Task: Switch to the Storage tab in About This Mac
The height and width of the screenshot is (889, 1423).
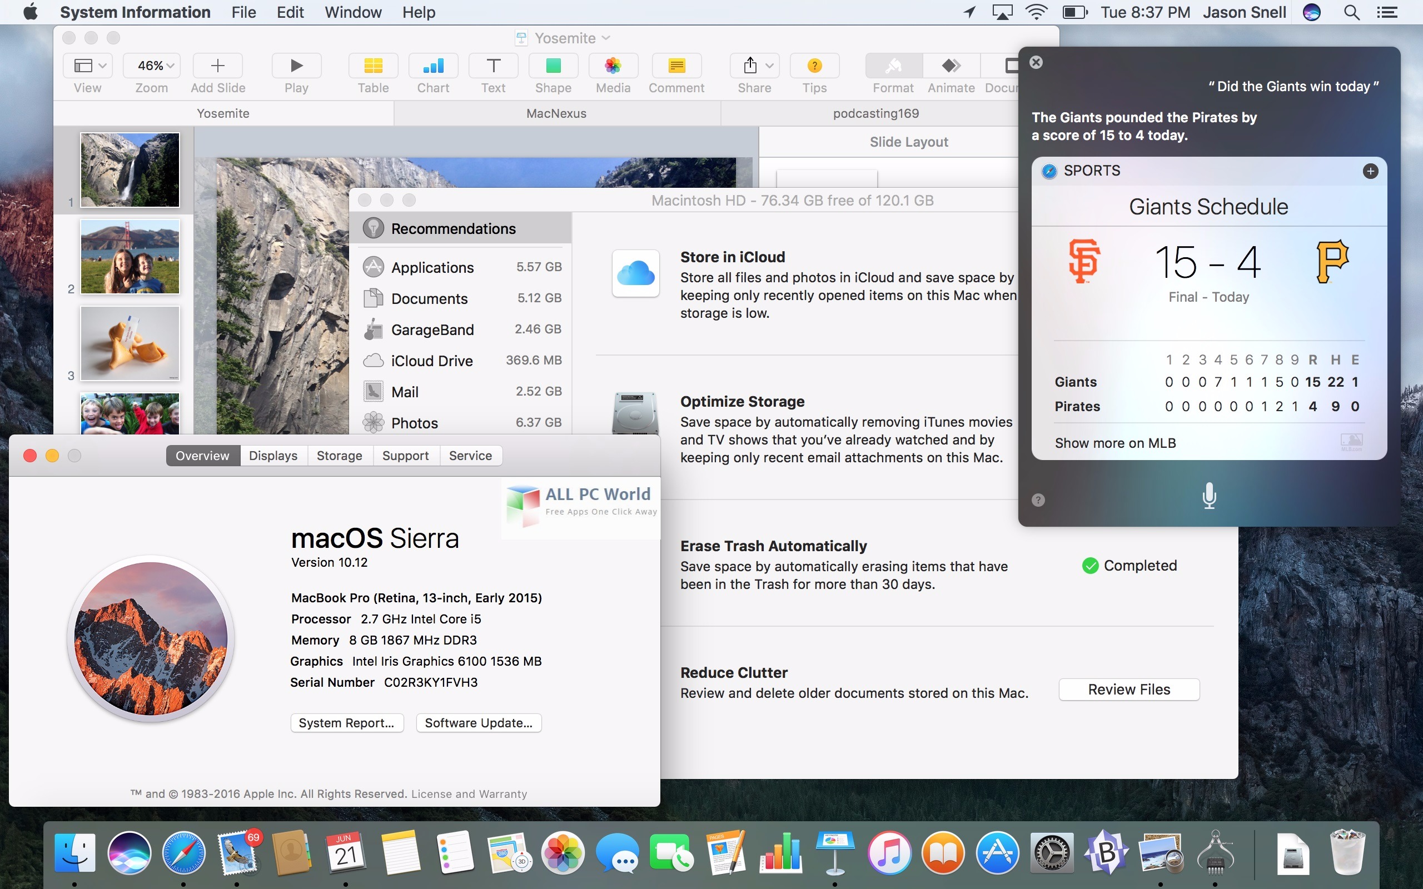Action: (339, 455)
